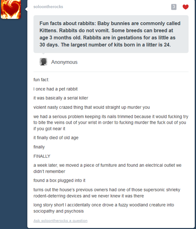
Task: Click the line "I once had a pet rabbit"
Action: coord(55,89)
